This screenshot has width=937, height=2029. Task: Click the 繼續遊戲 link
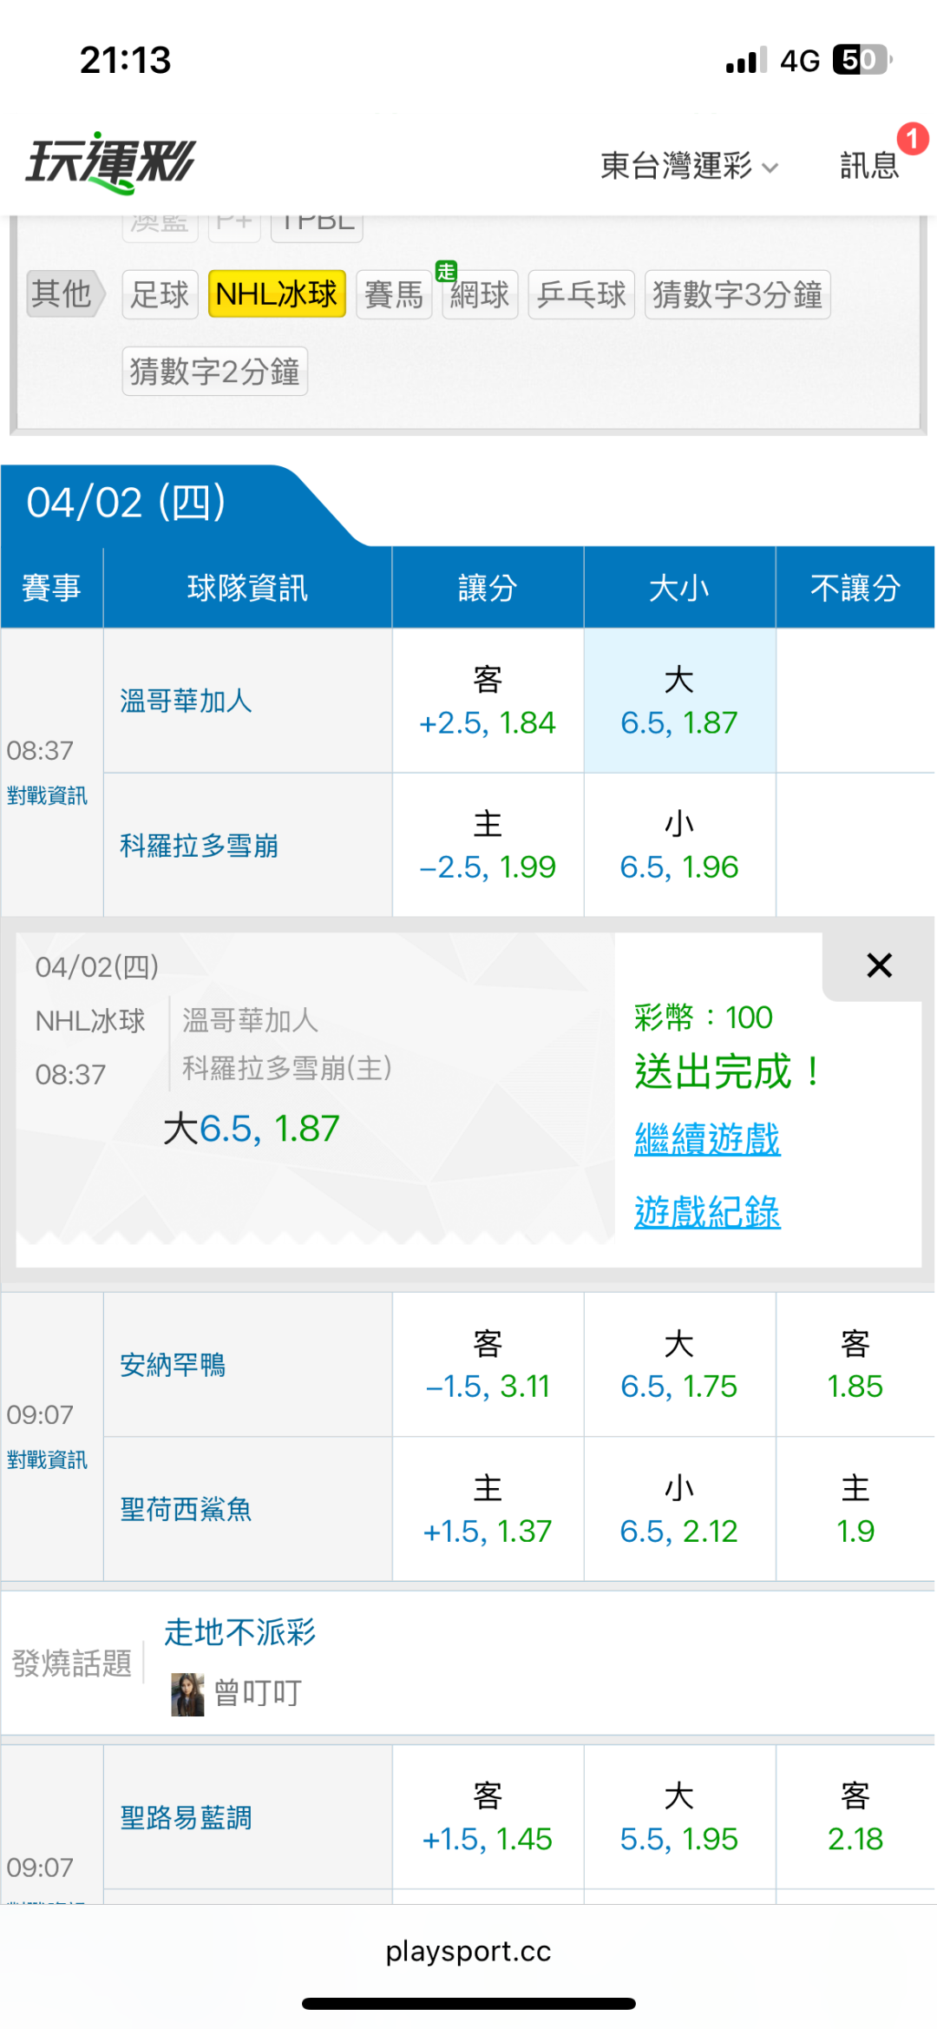click(707, 1138)
